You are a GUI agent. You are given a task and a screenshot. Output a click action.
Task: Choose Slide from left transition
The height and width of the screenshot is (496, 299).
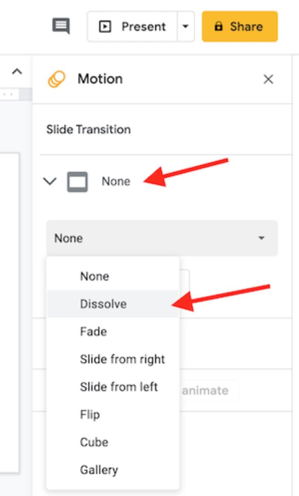(119, 387)
